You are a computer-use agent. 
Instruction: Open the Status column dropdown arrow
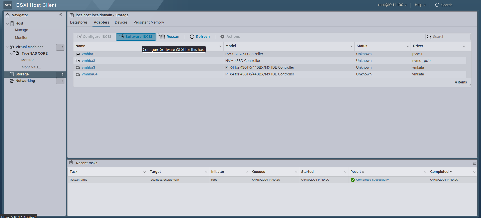coord(408,46)
